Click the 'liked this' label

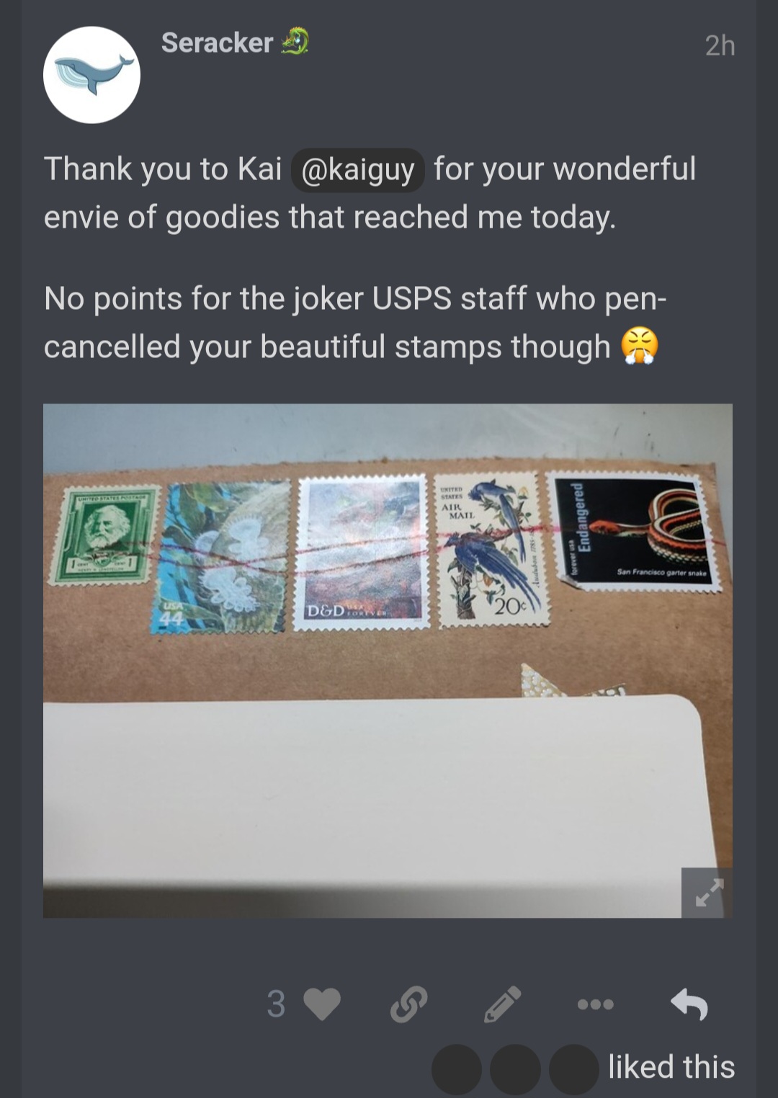pyautogui.click(x=671, y=1067)
